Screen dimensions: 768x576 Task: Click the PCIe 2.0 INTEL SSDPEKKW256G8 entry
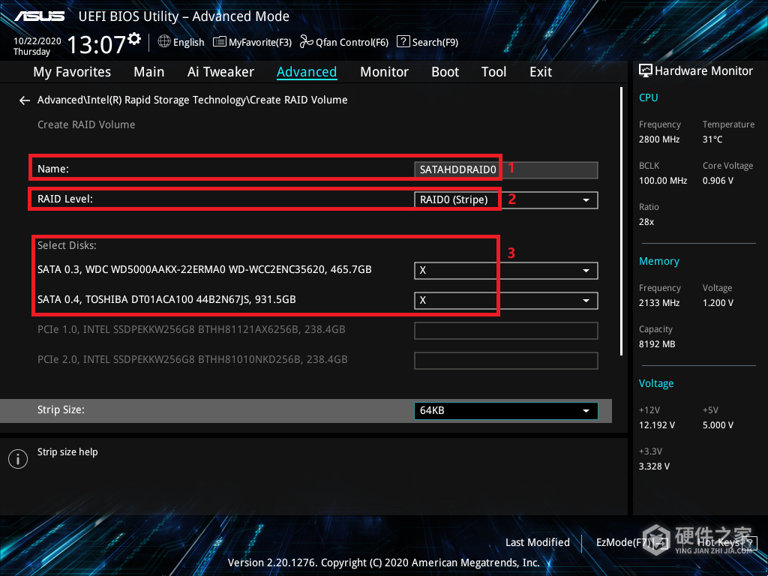[193, 359]
